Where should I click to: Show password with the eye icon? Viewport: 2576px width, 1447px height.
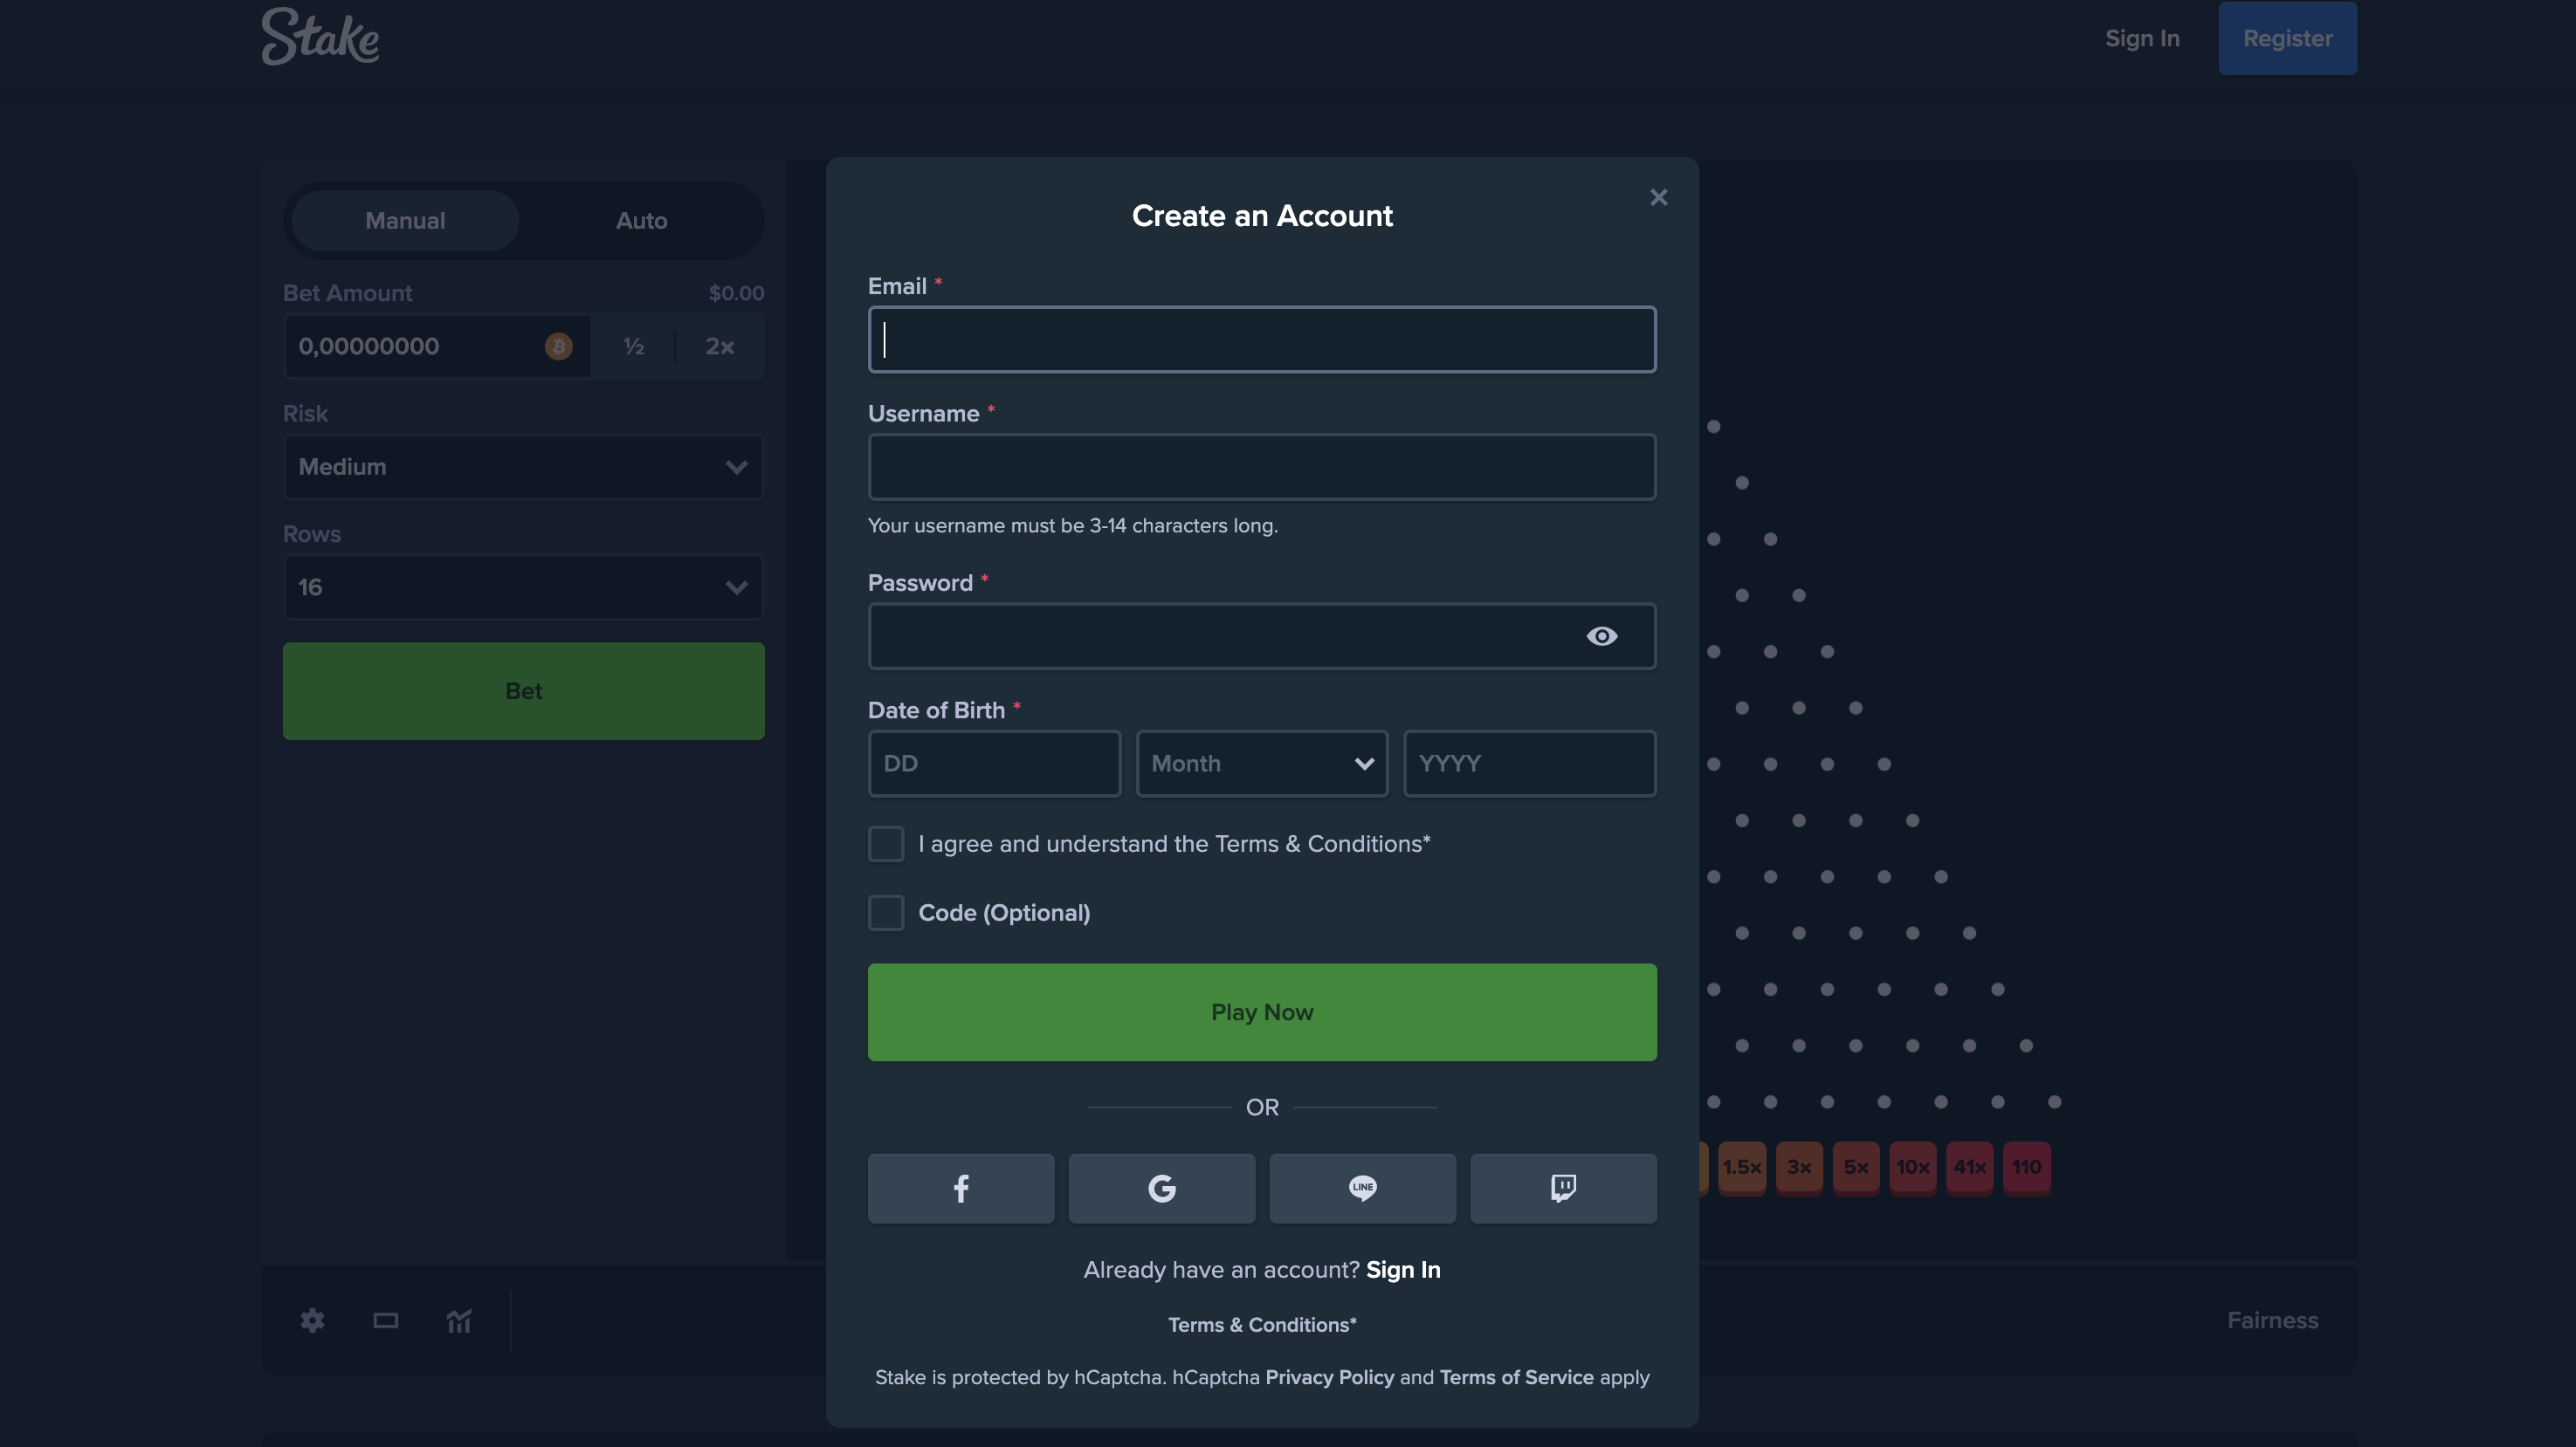(1601, 636)
